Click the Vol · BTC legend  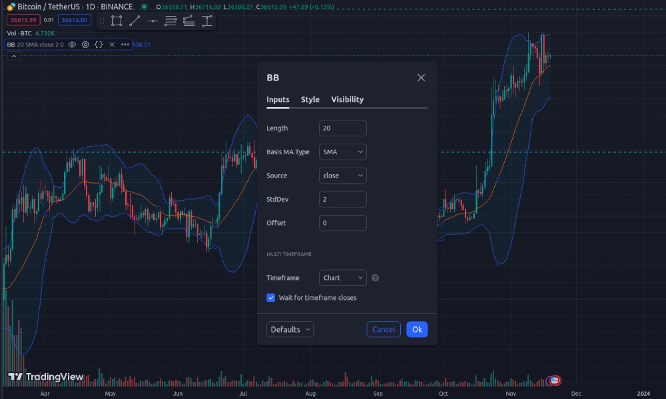click(19, 33)
